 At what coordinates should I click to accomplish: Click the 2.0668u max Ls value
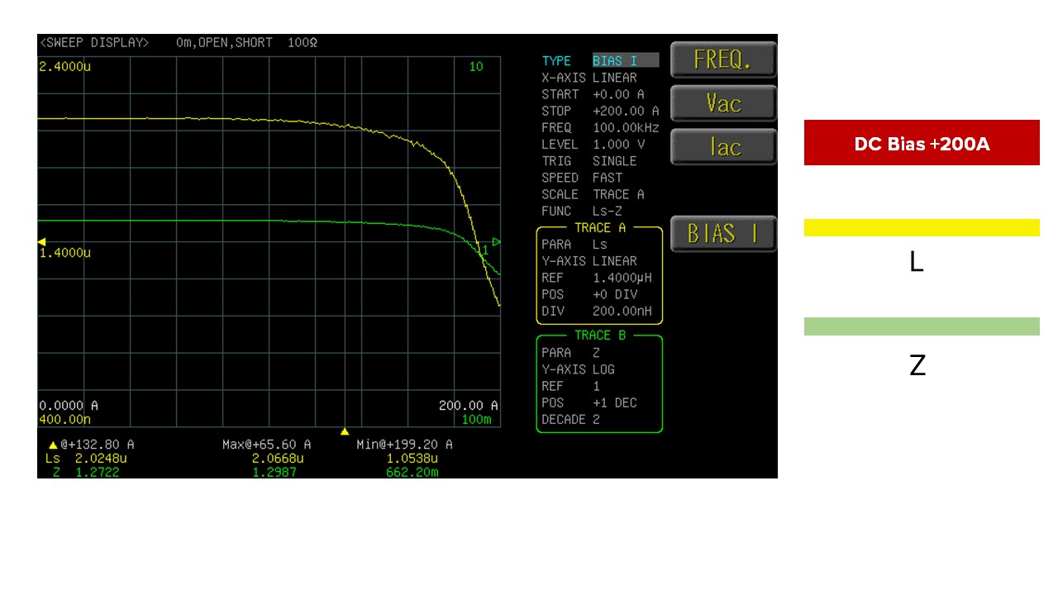278,458
